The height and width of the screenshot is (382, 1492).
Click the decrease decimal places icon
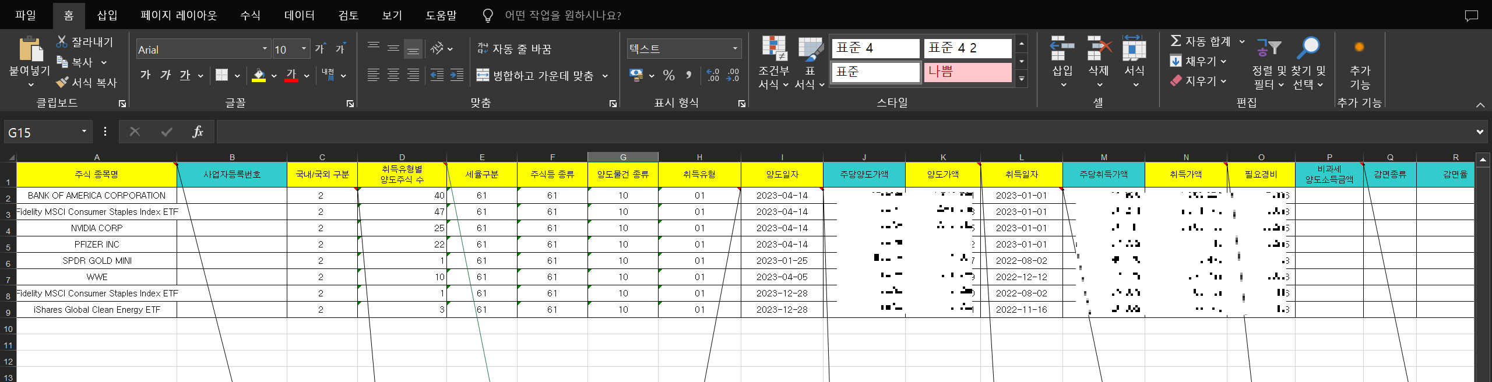click(733, 75)
